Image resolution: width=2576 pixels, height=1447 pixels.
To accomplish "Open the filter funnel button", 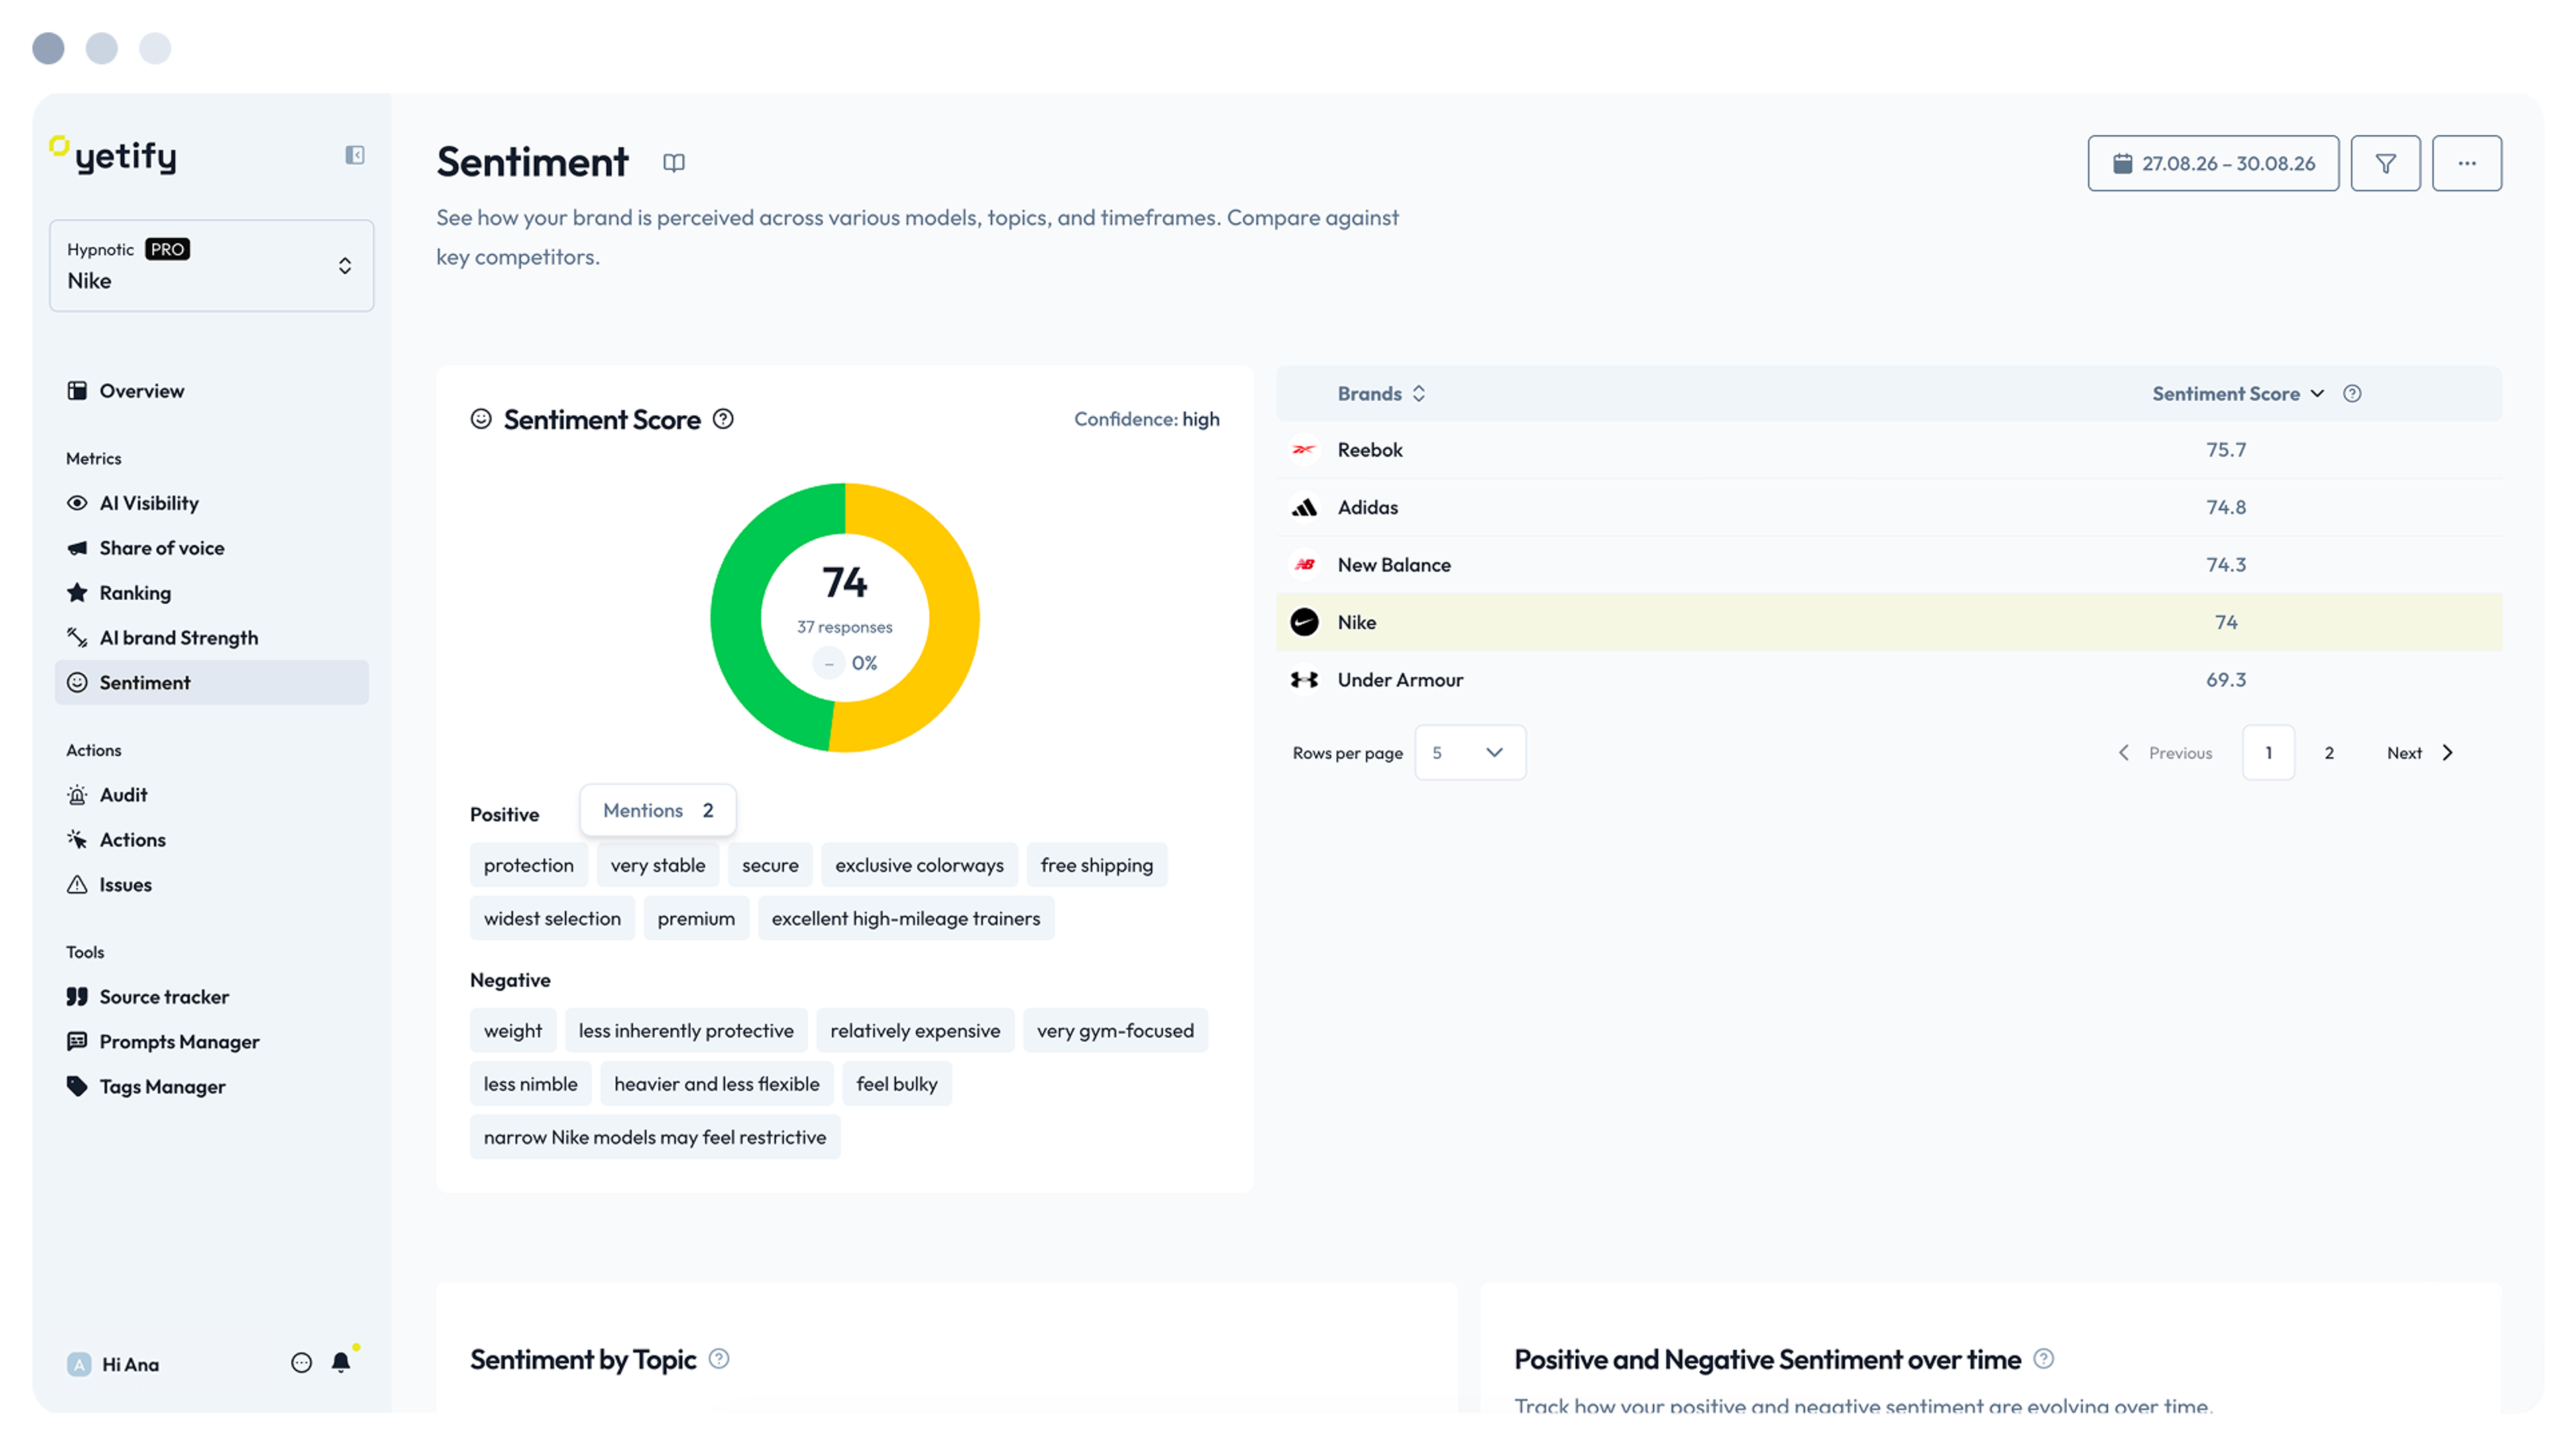I will (x=2385, y=163).
